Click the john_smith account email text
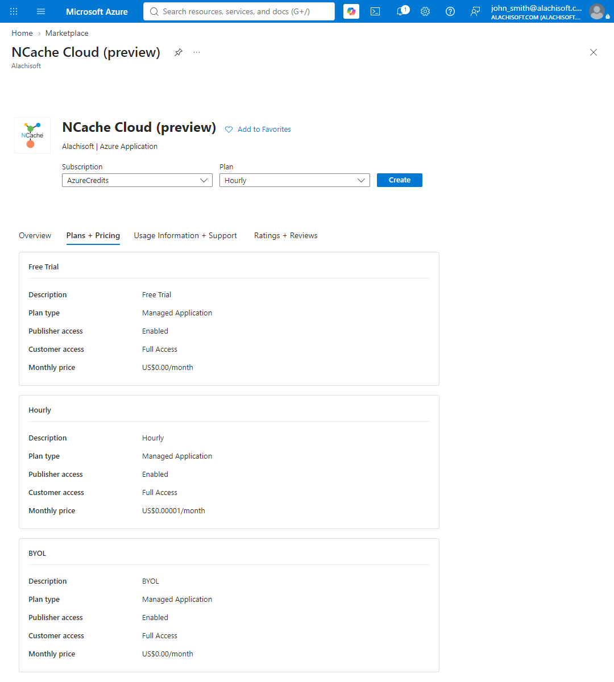Viewport: 614px width, 682px height. [537, 8]
